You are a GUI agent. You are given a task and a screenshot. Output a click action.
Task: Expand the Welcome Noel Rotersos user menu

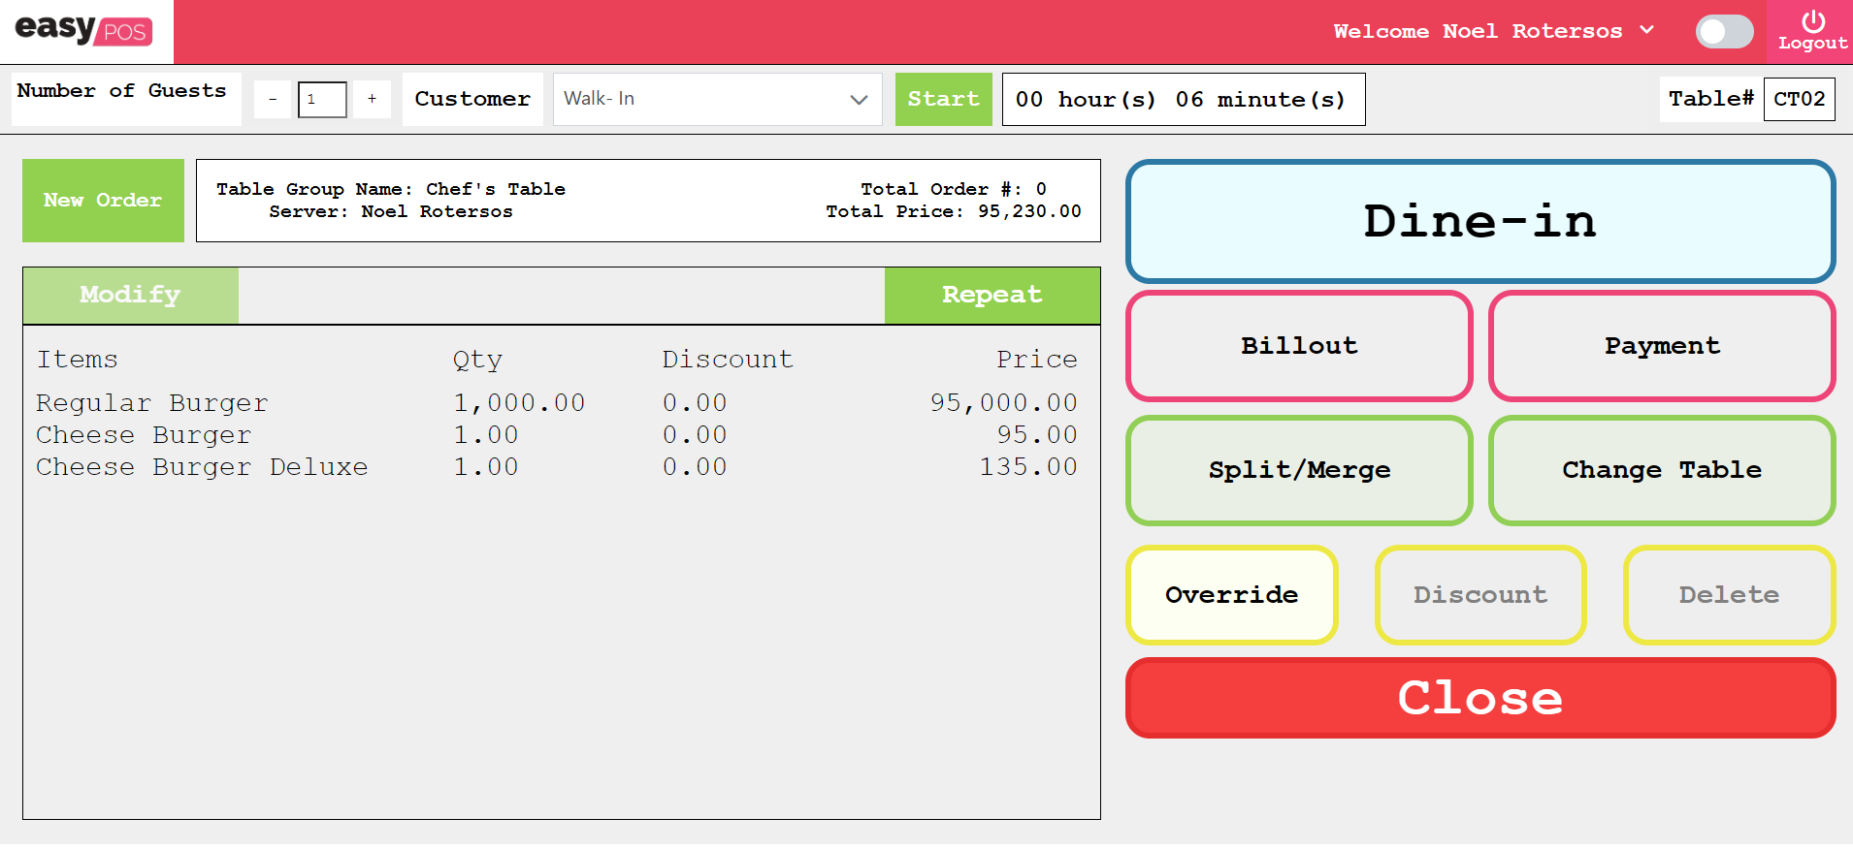point(1493,31)
